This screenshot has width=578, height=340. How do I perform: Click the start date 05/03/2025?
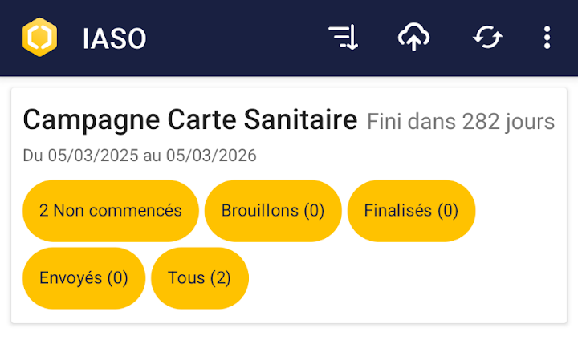pos(92,156)
